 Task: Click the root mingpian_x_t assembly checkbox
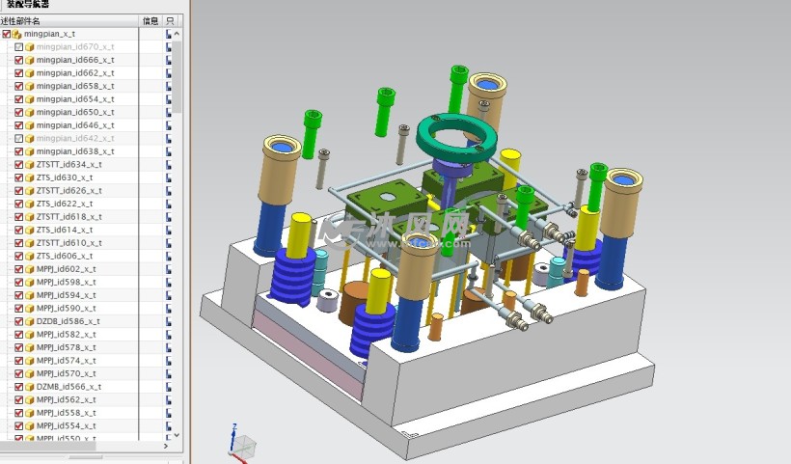7,34
